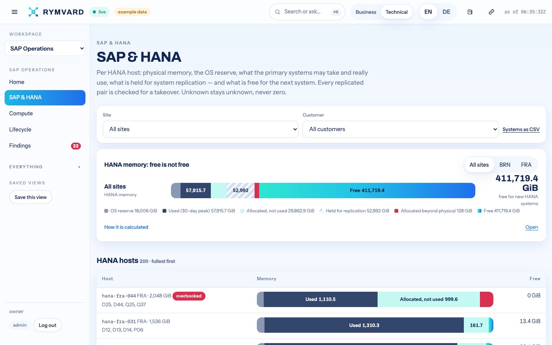Click the striped replication 52,992 segment
552x345 pixels.
[x=240, y=191]
